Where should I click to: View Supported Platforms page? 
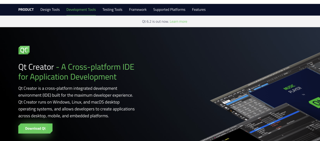coord(169,10)
